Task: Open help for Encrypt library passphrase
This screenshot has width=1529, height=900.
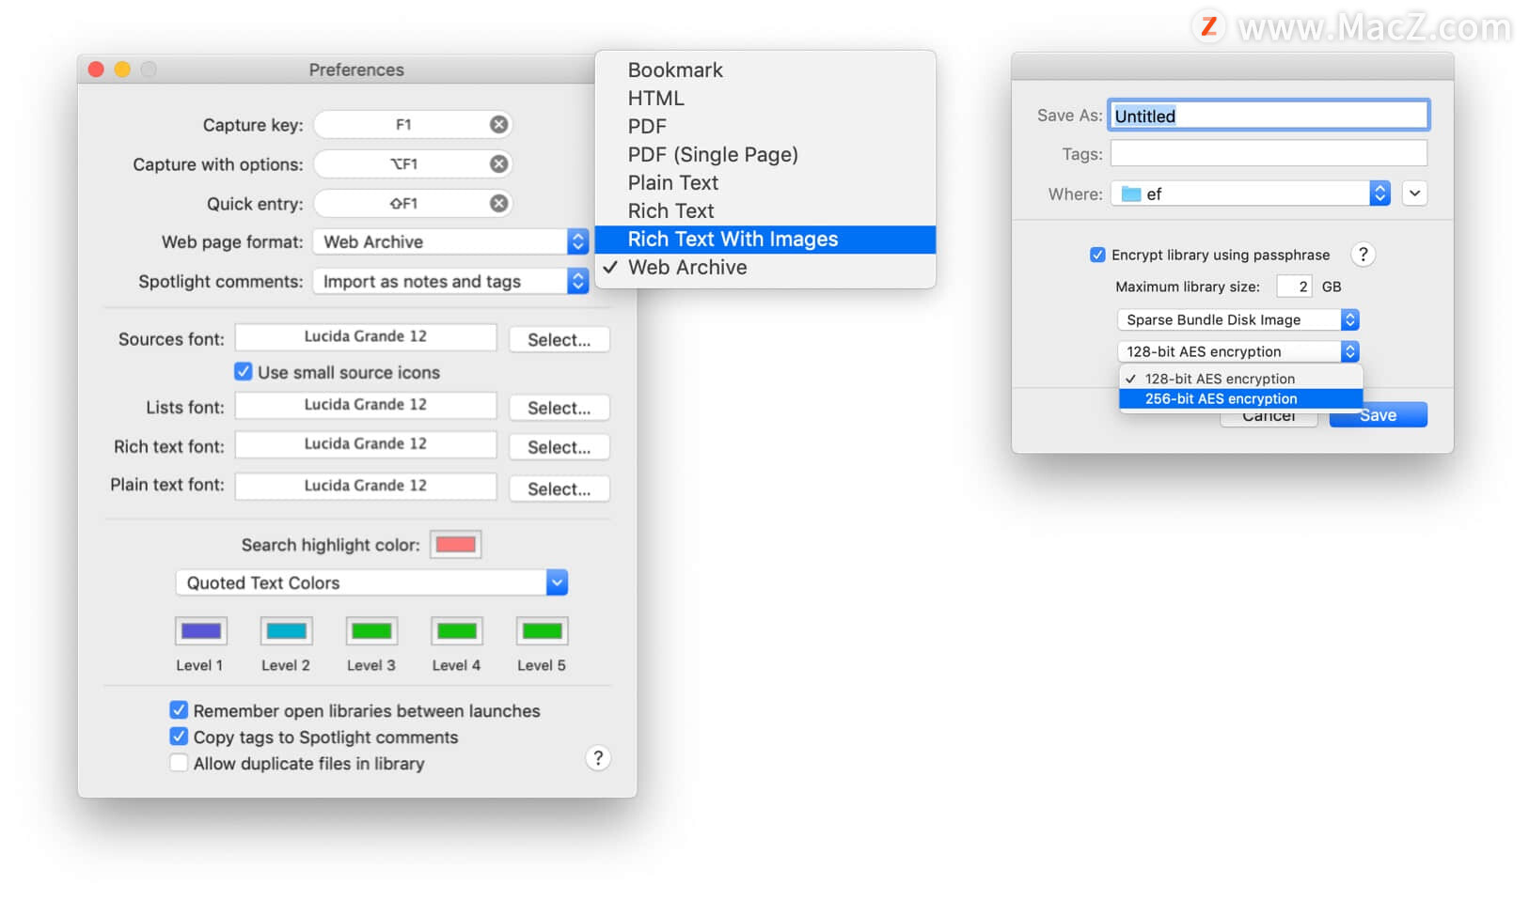Action: coord(1363,254)
